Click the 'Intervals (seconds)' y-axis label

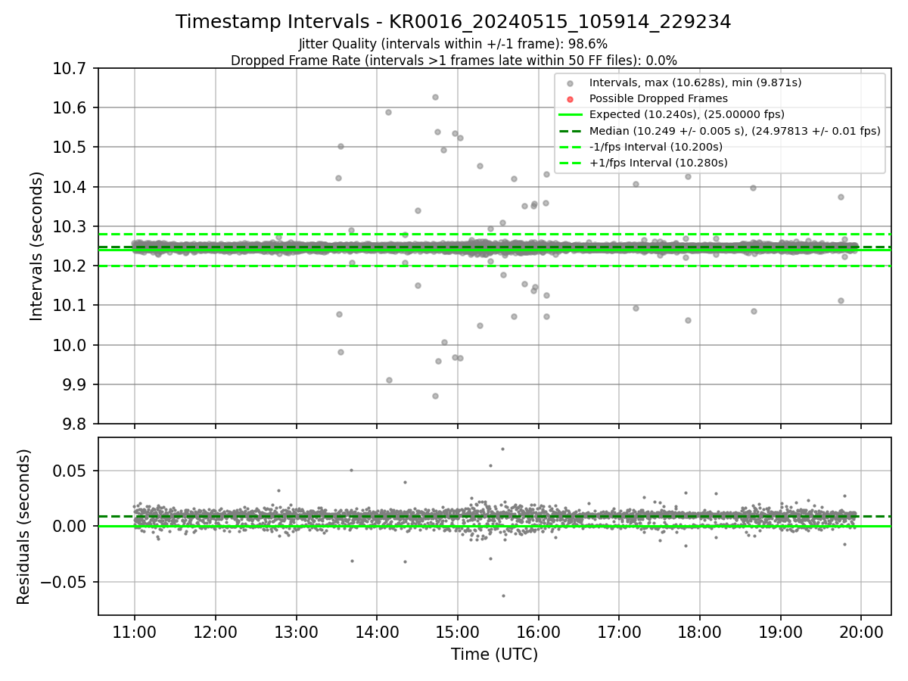[x=37, y=246]
